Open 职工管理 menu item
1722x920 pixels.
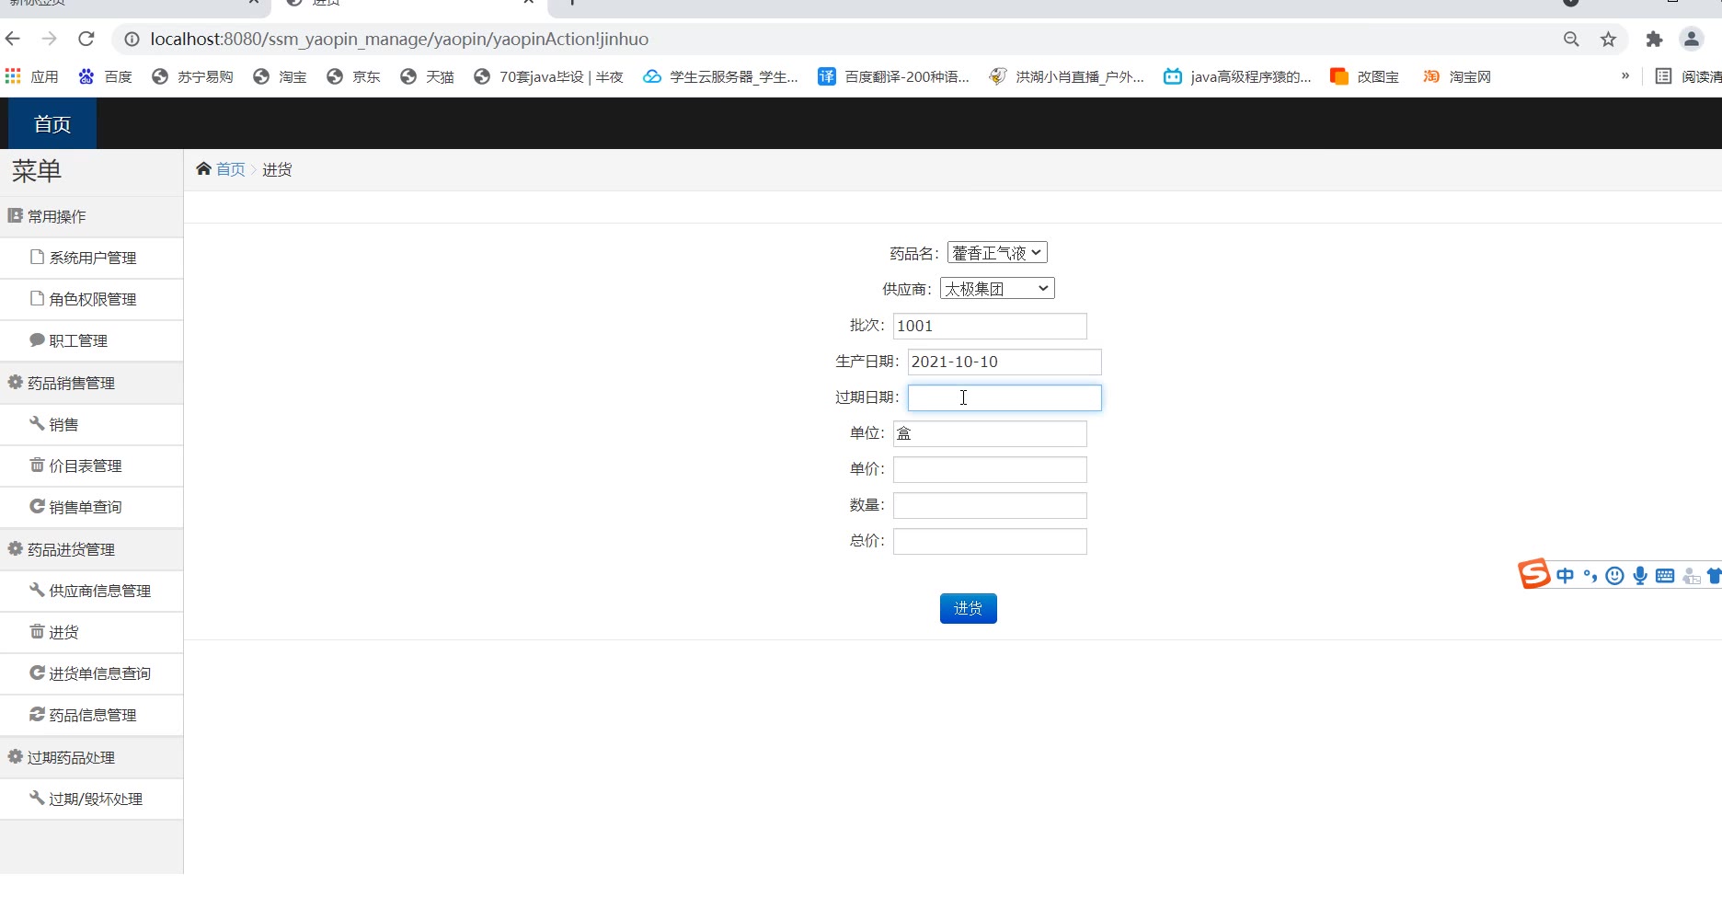coord(91,340)
